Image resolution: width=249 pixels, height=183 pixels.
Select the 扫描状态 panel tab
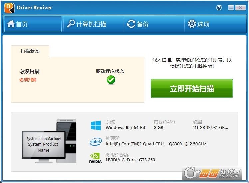pyautogui.click(x=30, y=51)
